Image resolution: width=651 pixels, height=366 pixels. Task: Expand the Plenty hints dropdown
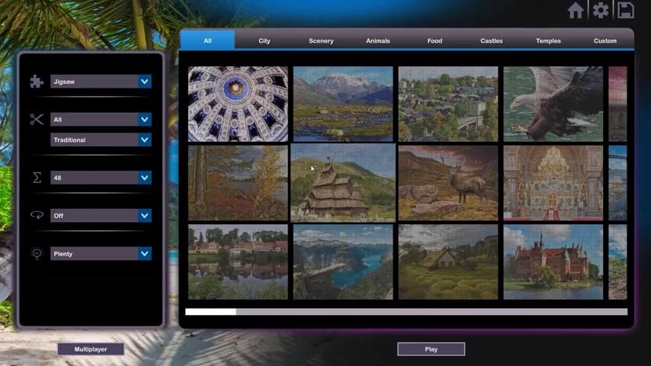pos(144,254)
